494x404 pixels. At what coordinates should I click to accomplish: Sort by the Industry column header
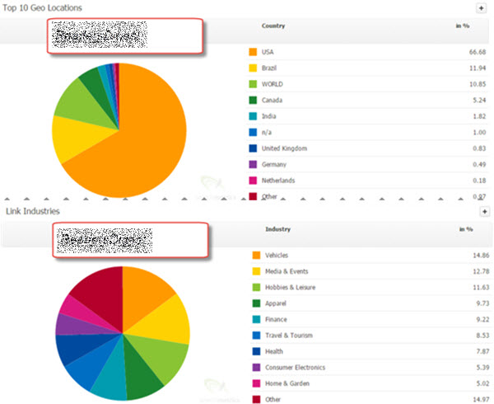coord(277,229)
